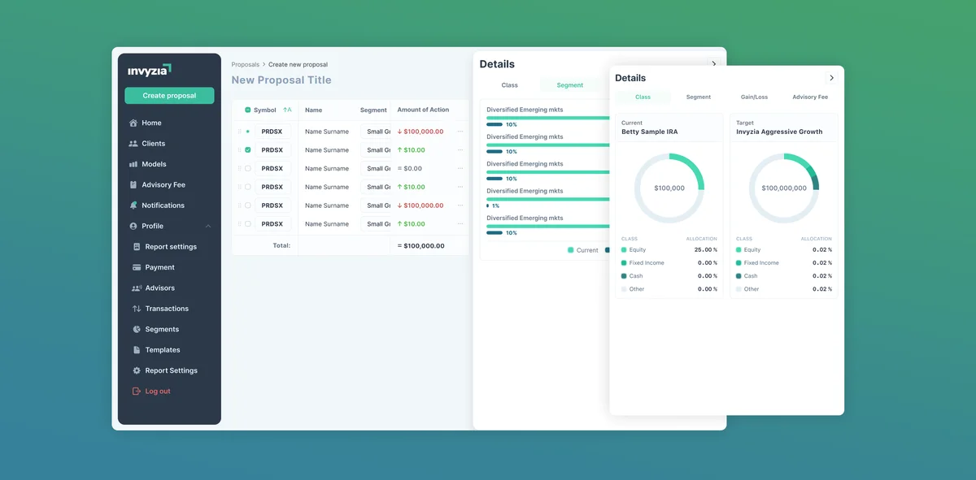Screen dimensions: 976x480
Task: Tick the checkbox in the = $0.00 row
Action: (x=248, y=169)
